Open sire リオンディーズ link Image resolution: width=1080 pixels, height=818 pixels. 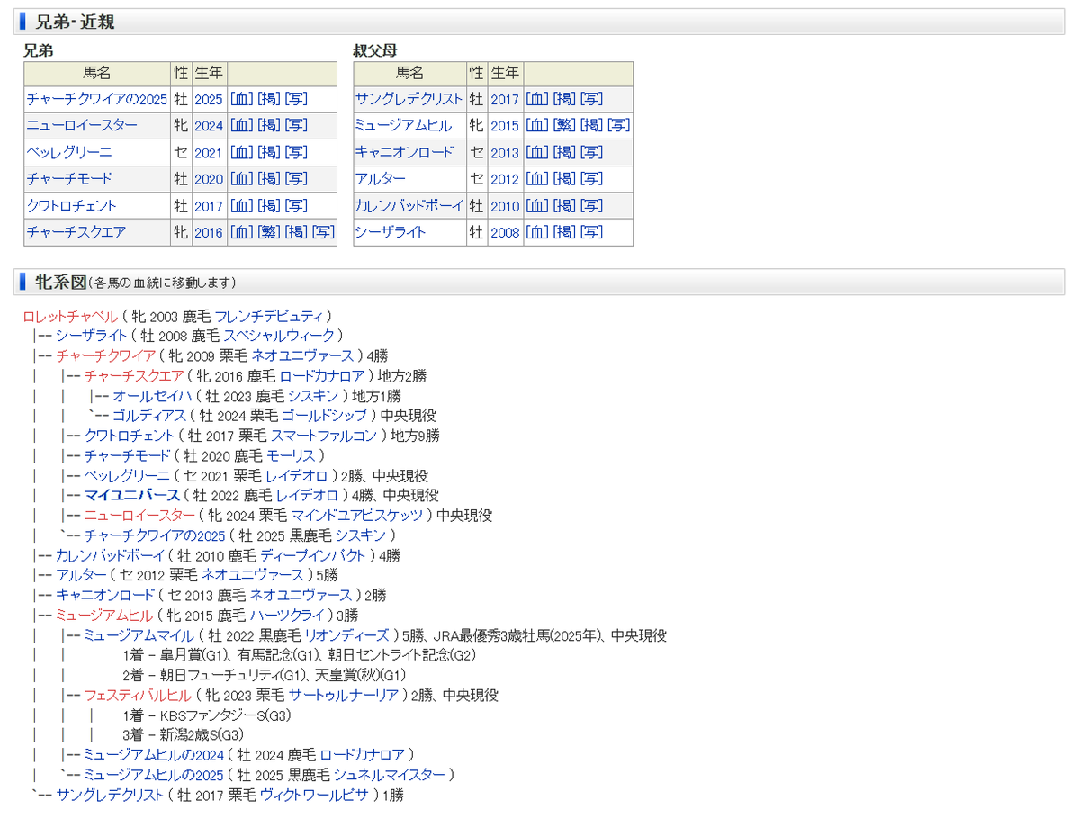pyautogui.click(x=347, y=634)
